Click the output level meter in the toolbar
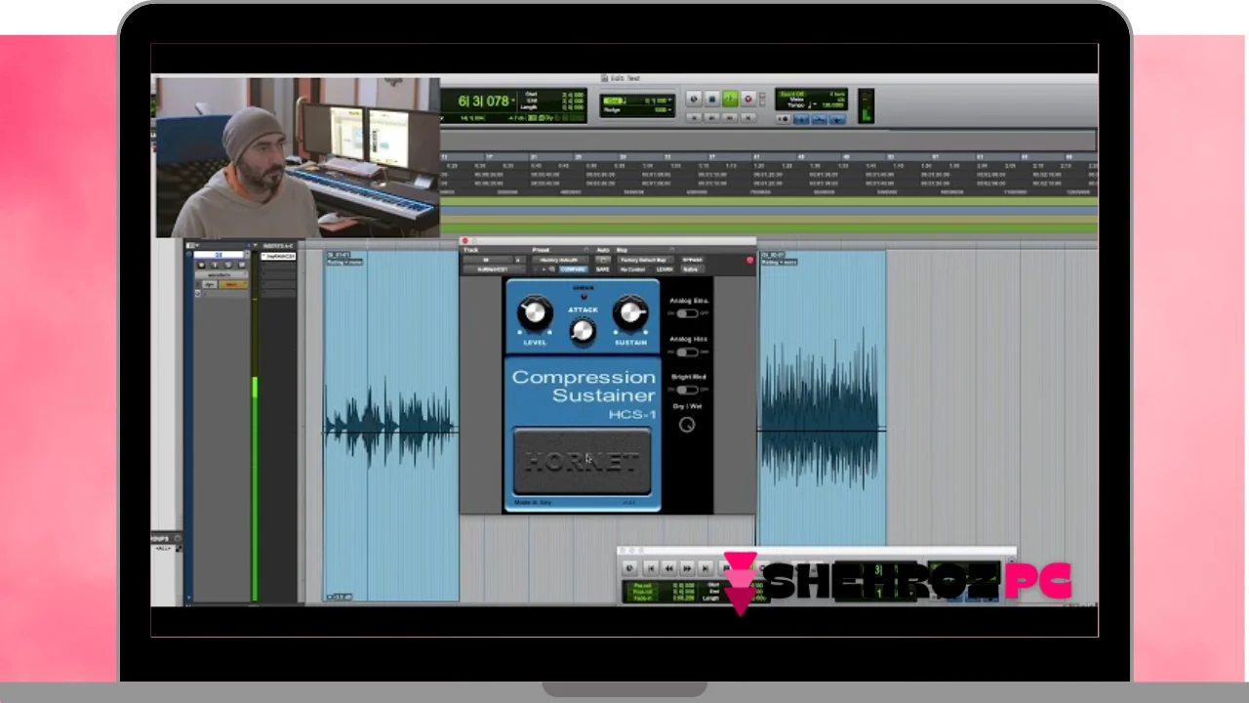The width and height of the screenshot is (1249, 703). [866, 106]
